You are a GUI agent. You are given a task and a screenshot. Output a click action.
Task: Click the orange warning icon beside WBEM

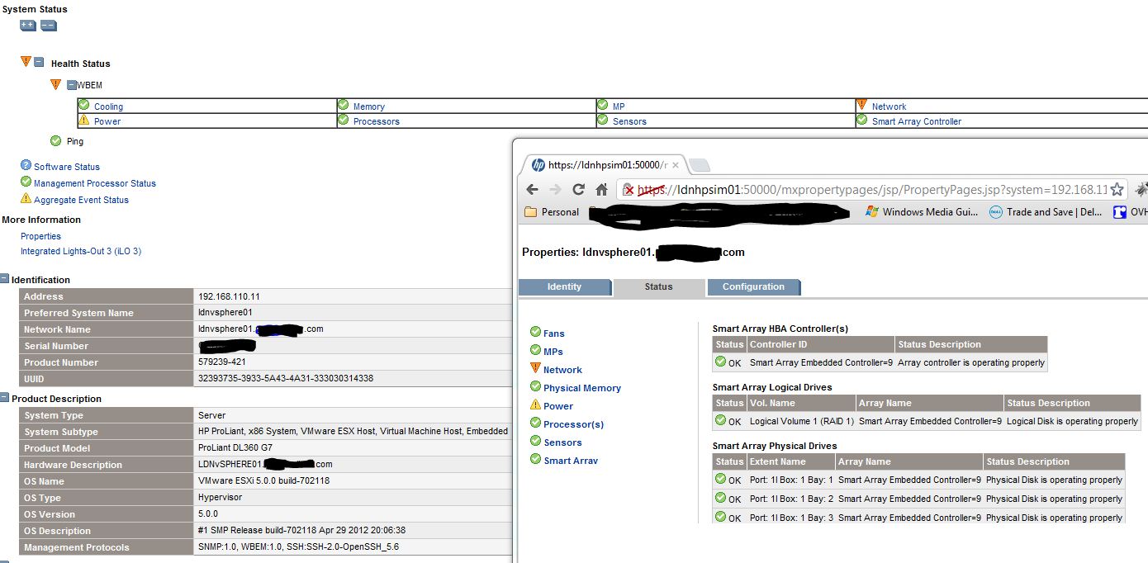(55, 84)
